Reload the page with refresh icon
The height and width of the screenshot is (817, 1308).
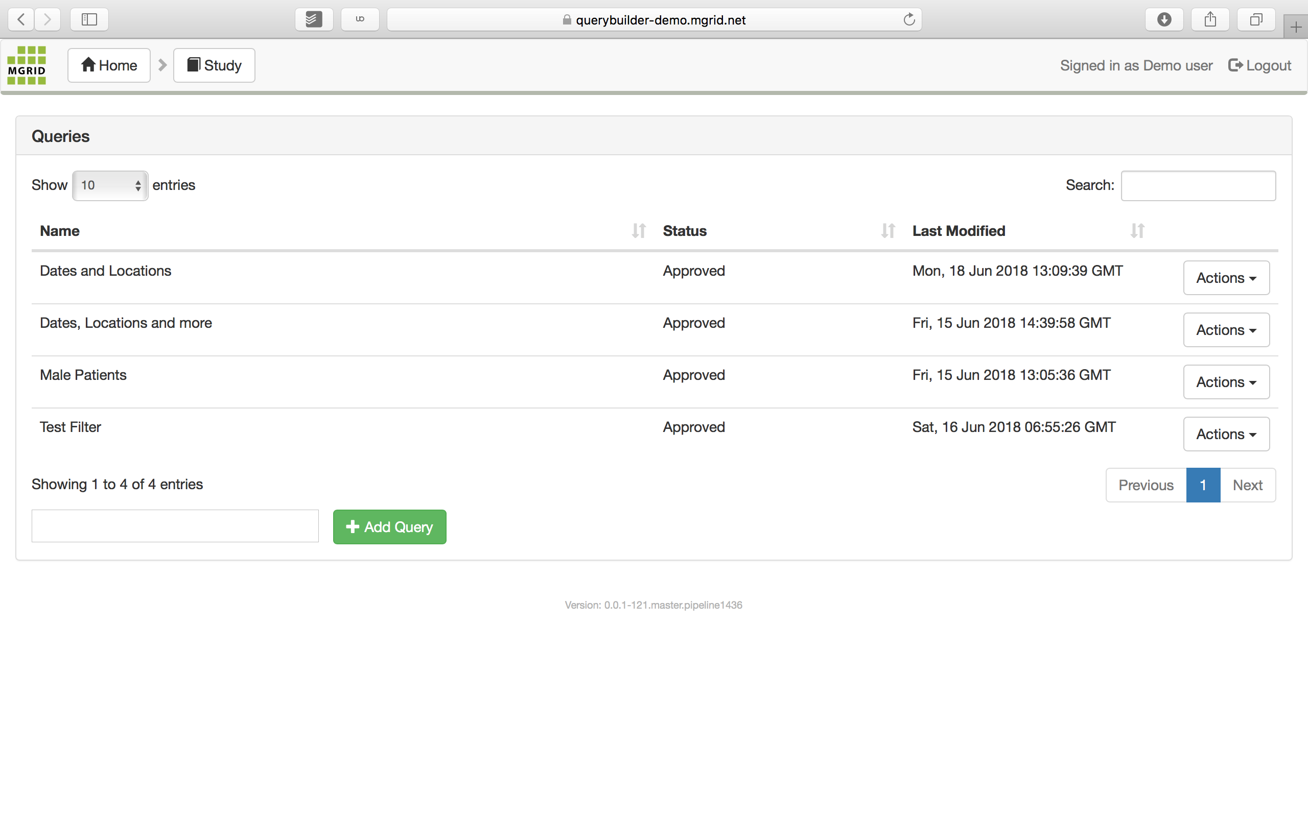pos(909,19)
